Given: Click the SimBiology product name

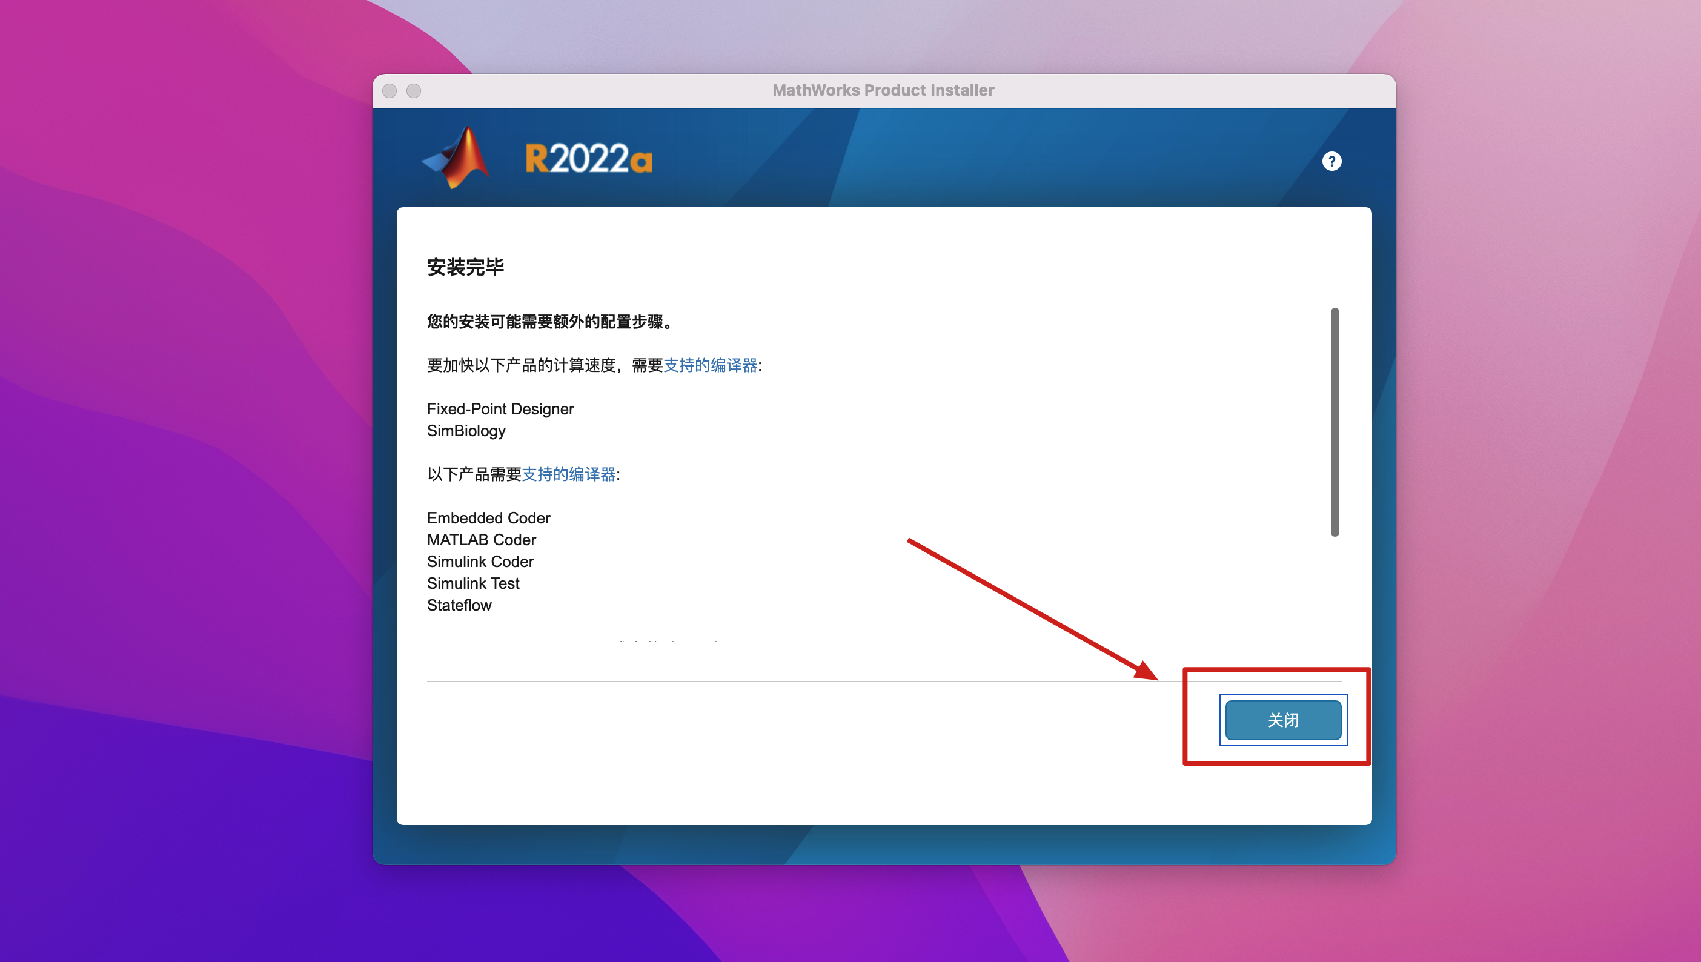Looking at the screenshot, I should coord(466,431).
